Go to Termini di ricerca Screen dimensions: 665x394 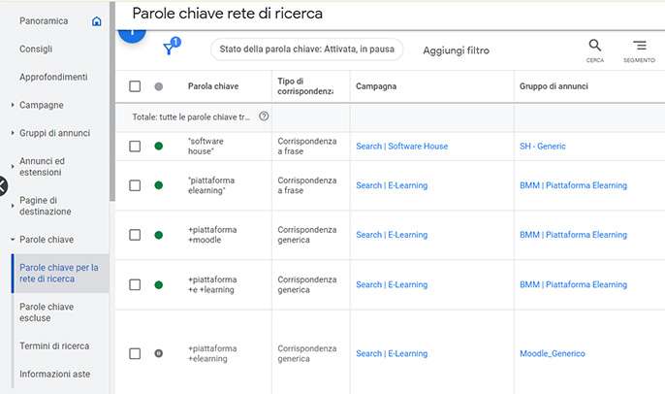(x=54, y=345)
